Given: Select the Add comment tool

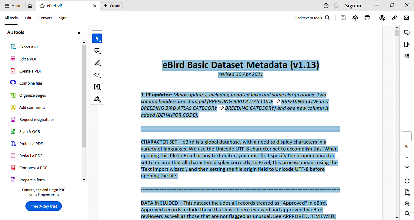Looking at the screenshot, I should 97,50.
